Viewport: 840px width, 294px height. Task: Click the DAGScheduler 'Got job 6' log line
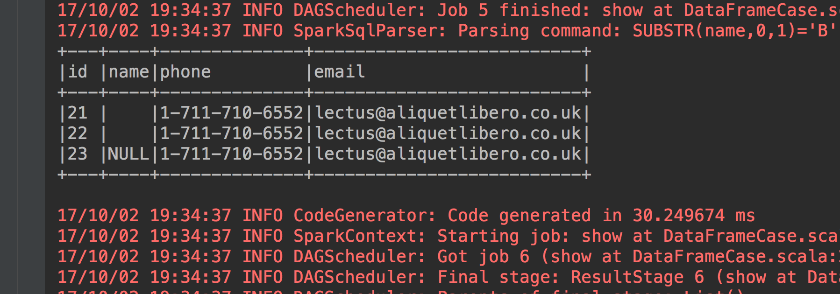(448, 257)
